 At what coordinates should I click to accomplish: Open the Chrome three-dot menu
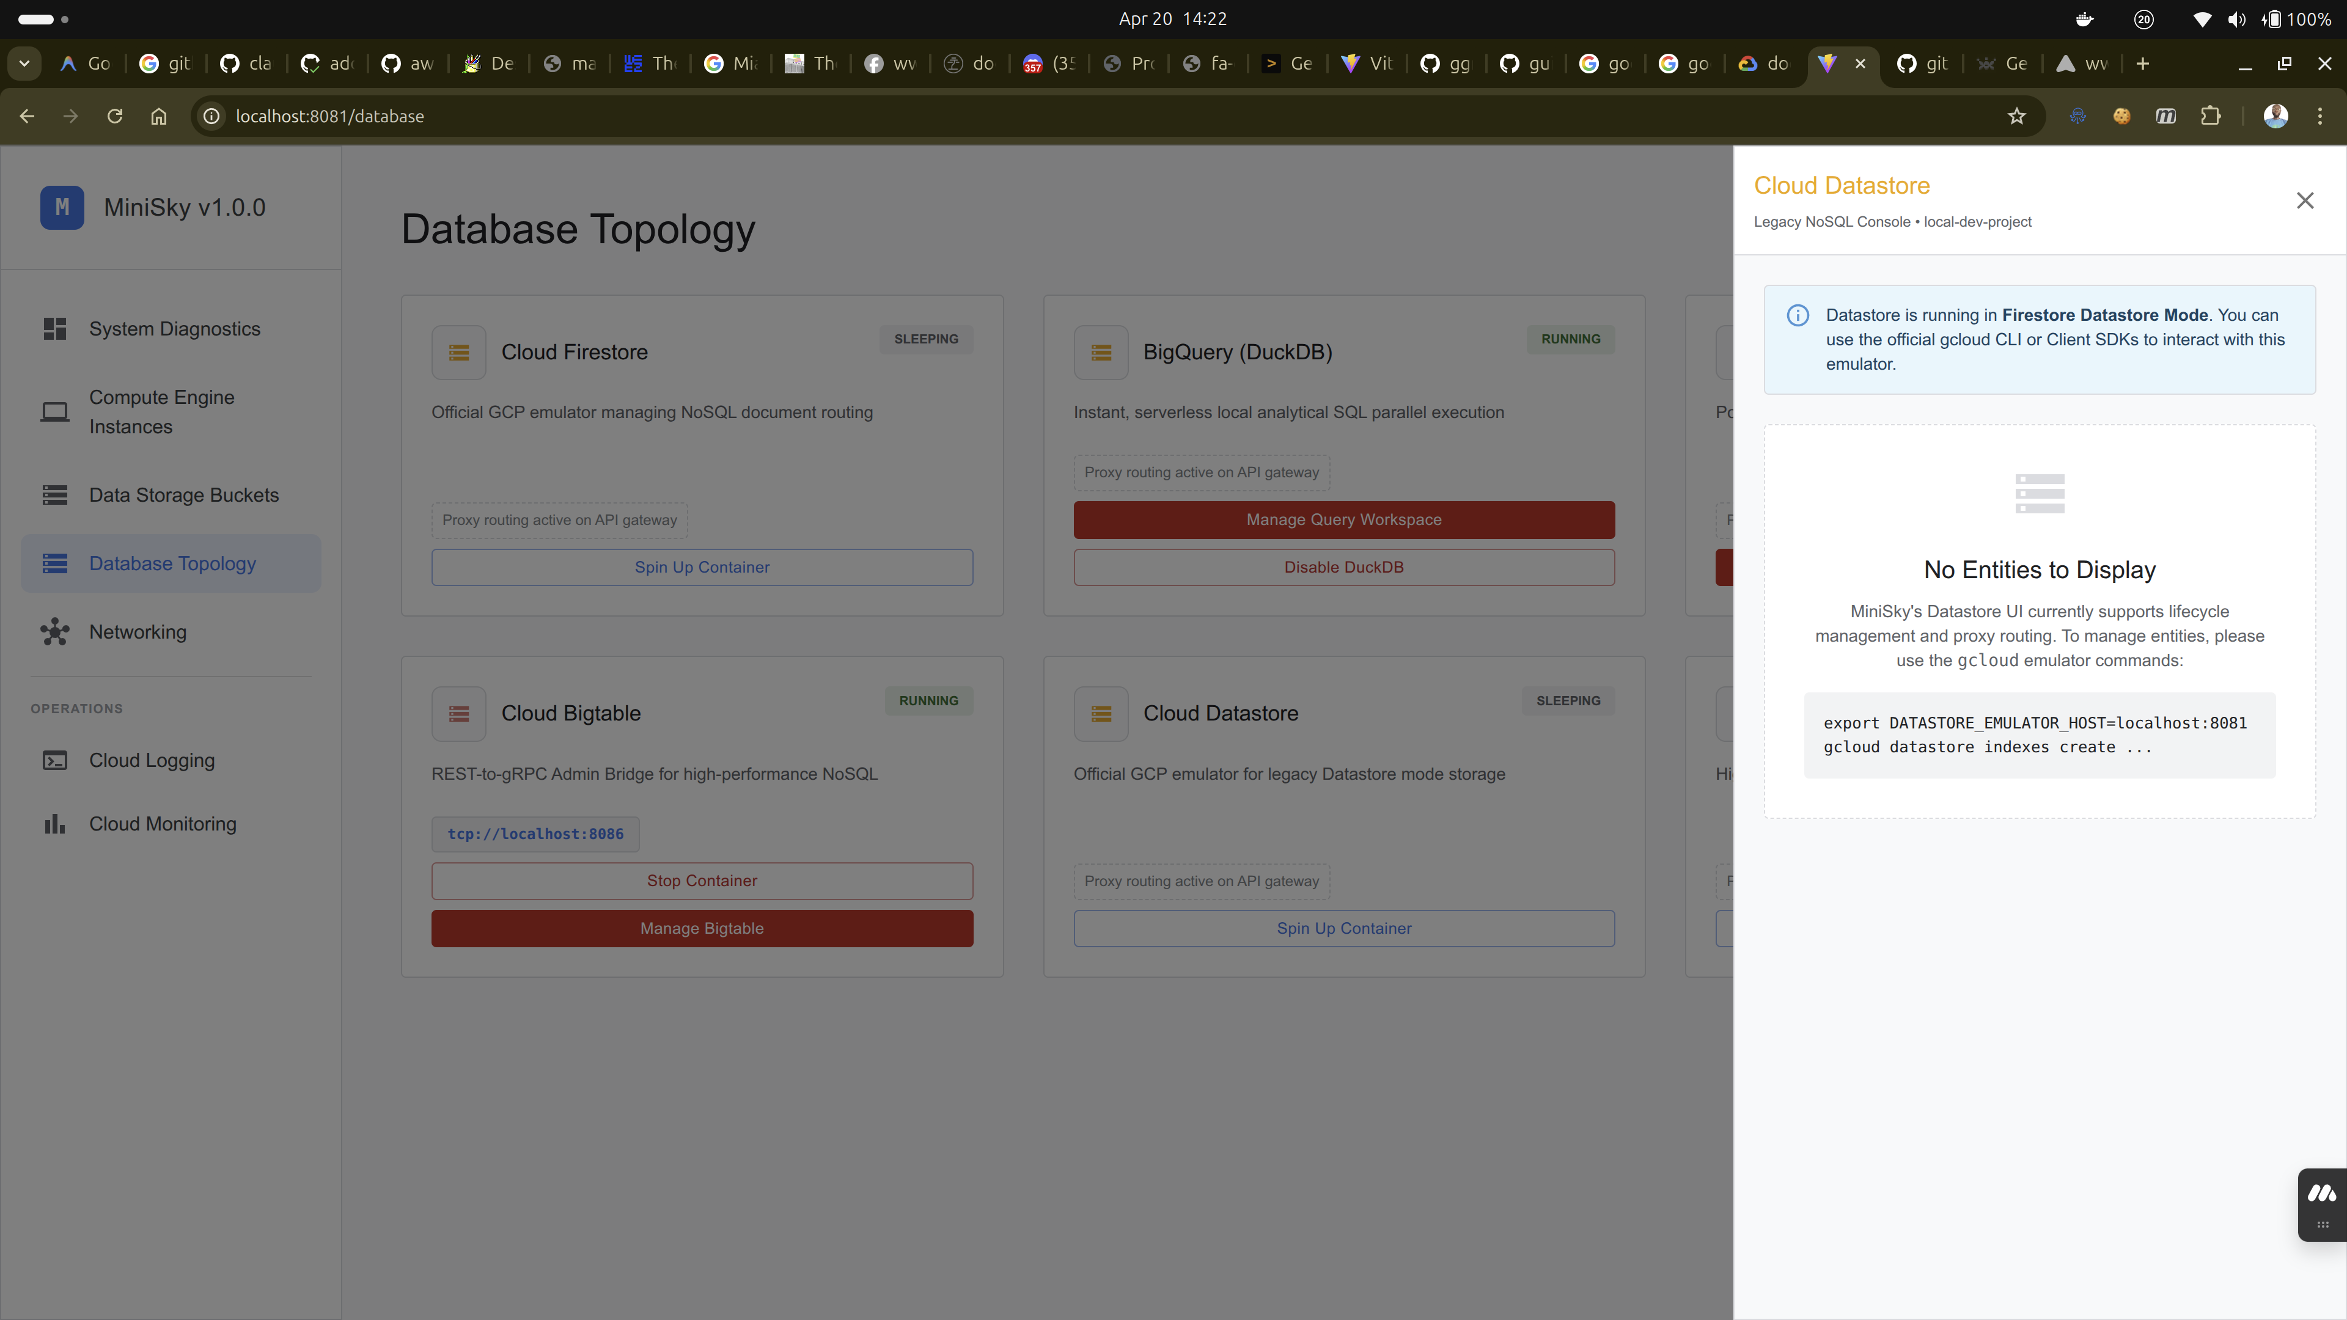click(2319, 116)
